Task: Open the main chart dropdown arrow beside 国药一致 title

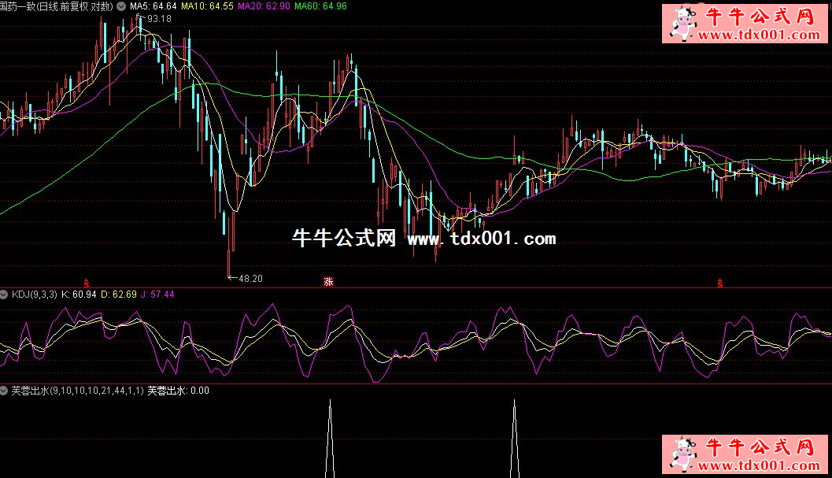Action: 120,6
